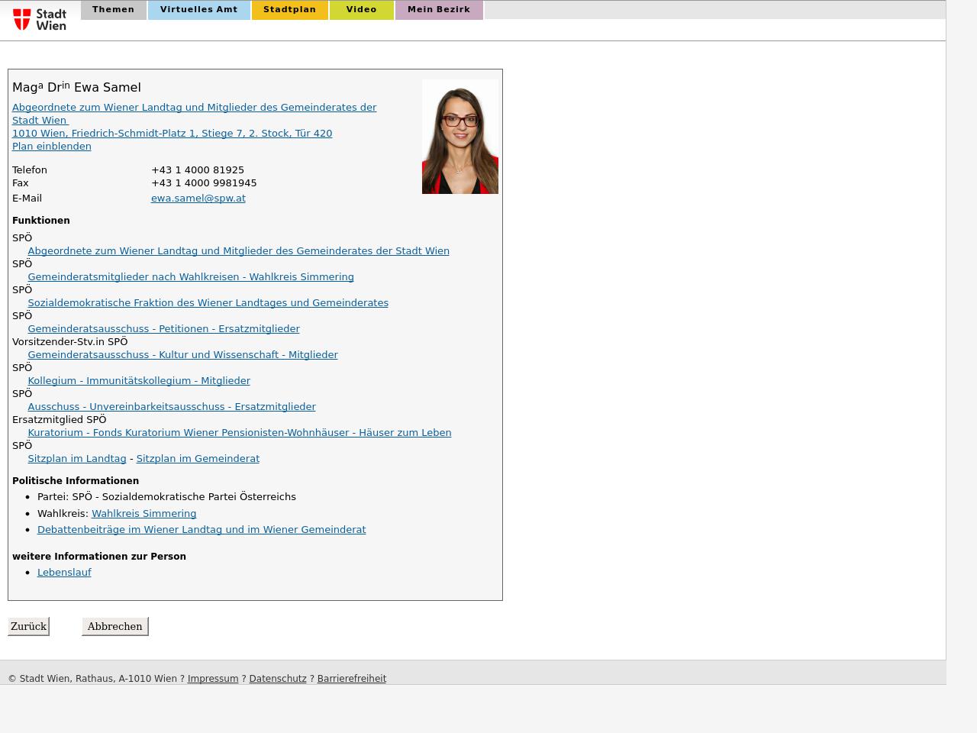The height and width of the screenshot is (733, 977).
Task: Click the copyright text Stadt Wien, Rathaus
Action: pos(92,678)
